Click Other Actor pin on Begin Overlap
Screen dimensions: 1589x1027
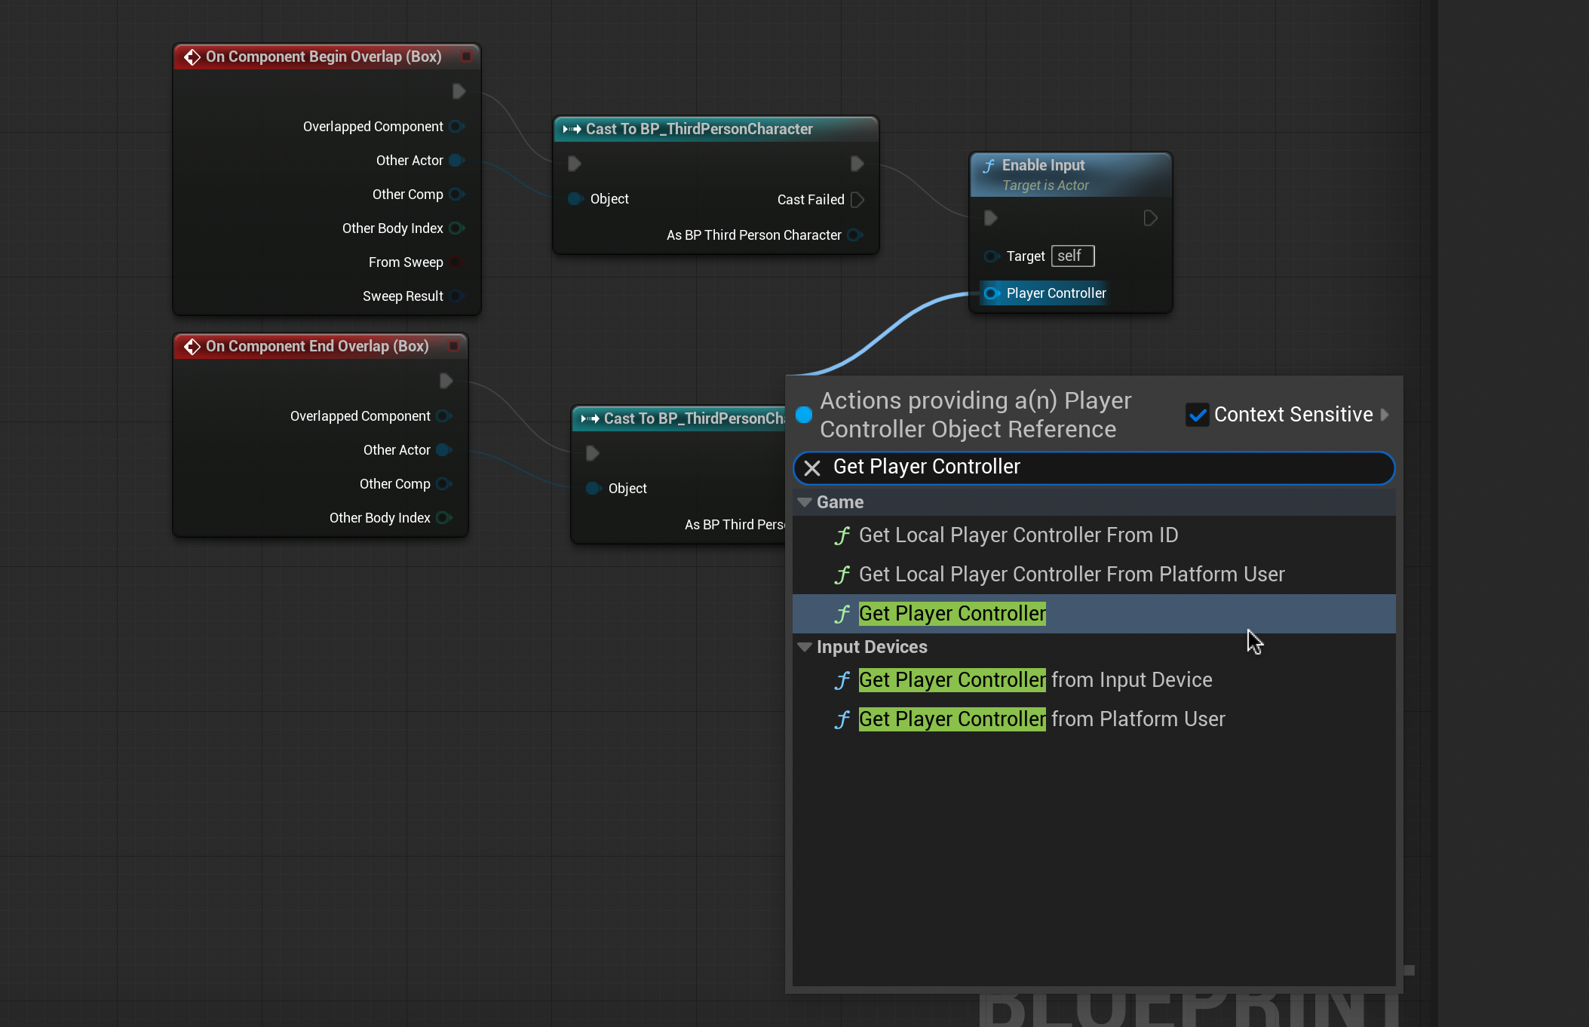pyautogui.click(x=456, y=161)
